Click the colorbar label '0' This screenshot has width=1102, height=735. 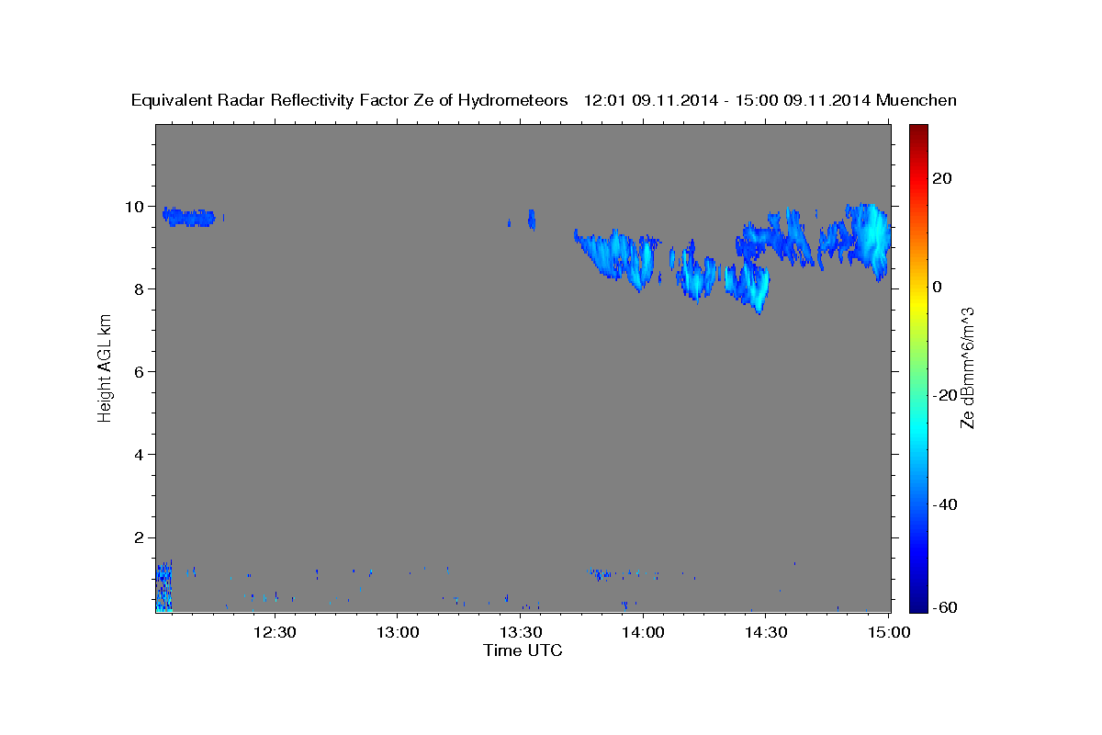click(937, 287)
